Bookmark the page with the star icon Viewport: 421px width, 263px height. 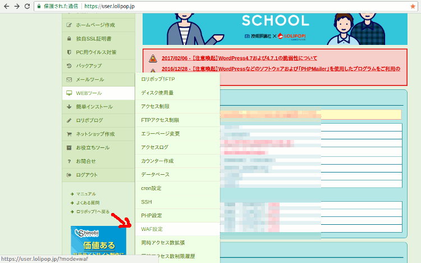coord(413,6)
